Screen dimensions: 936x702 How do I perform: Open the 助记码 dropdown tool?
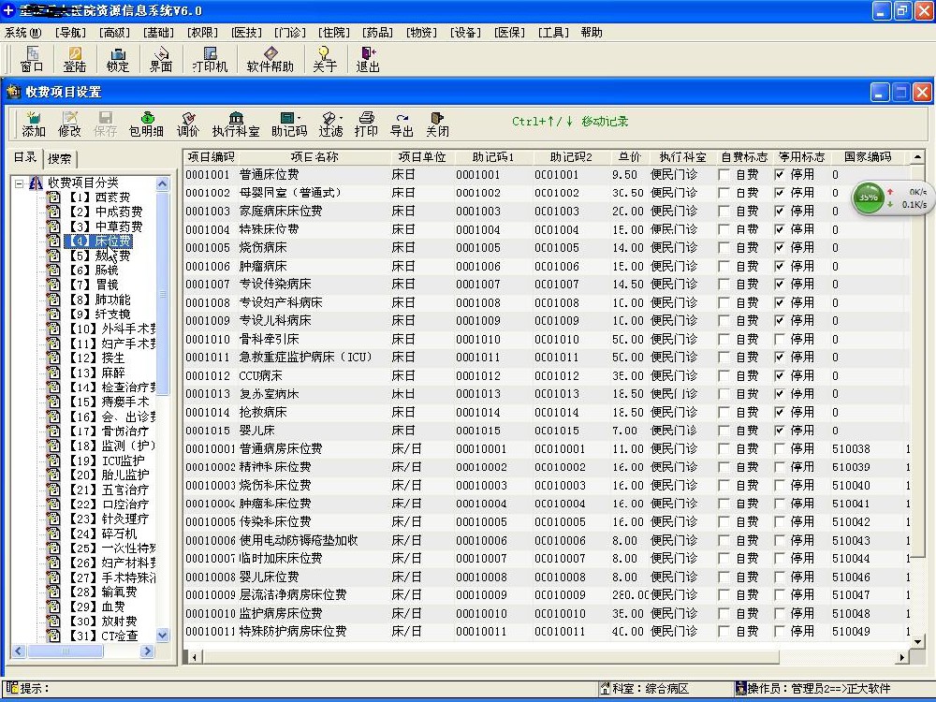pyautogui.click(x=289, y=124)
